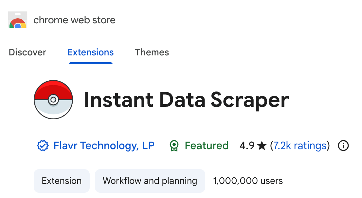Click the Chrome Web Store logo icon
The width and height of the screenshot is (362, 198).
point(18,20)
